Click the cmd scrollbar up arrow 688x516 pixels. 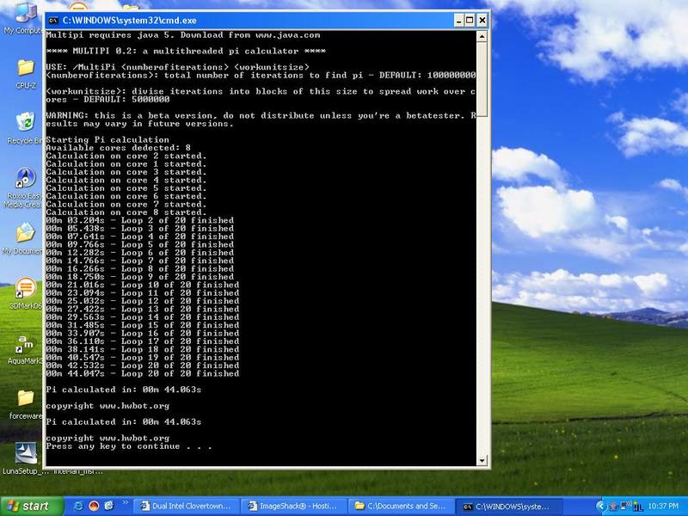click(x=482, y=36)
